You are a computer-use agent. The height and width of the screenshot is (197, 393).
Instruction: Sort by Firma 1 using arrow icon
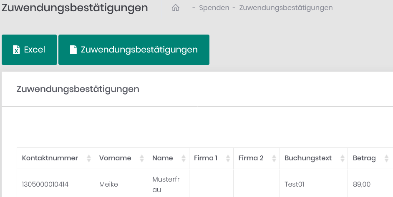tap(228, 158)
